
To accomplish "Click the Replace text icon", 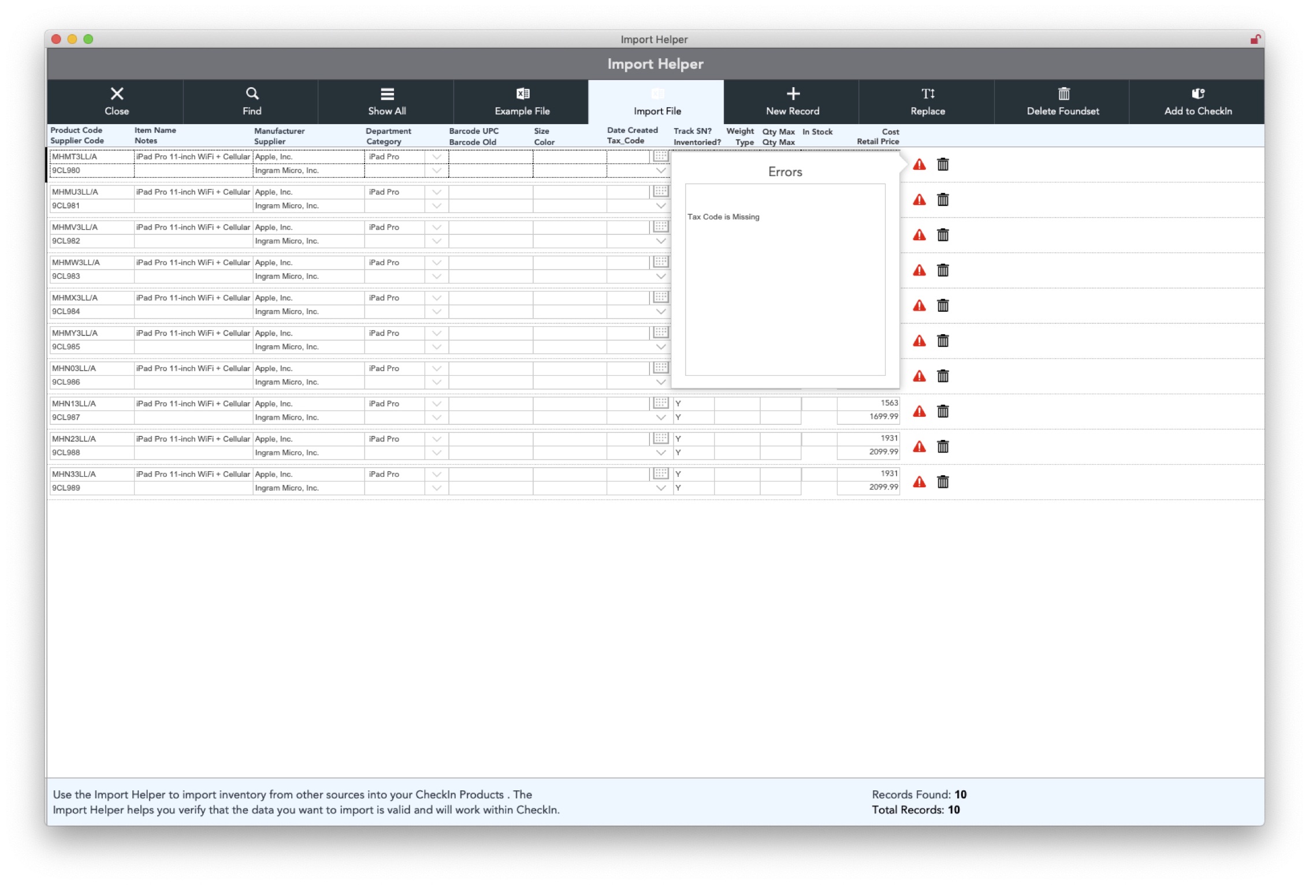I will [928, 94].
